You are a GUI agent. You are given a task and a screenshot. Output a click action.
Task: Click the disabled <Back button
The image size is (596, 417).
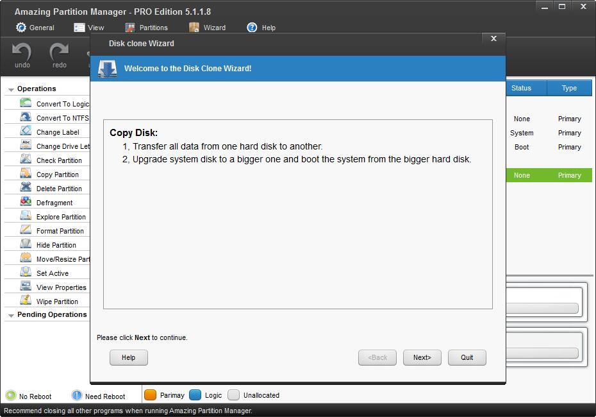[x=377, y=357]
